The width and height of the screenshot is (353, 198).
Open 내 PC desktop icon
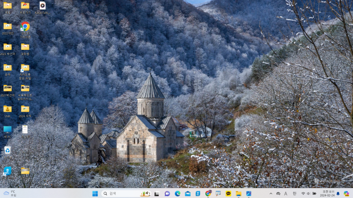(8, 132)
